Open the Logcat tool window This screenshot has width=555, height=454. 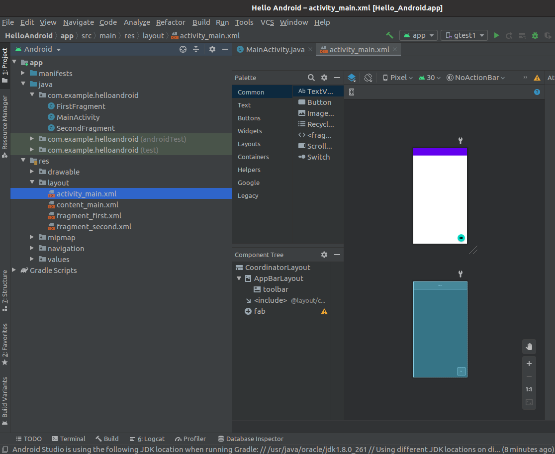147,439
